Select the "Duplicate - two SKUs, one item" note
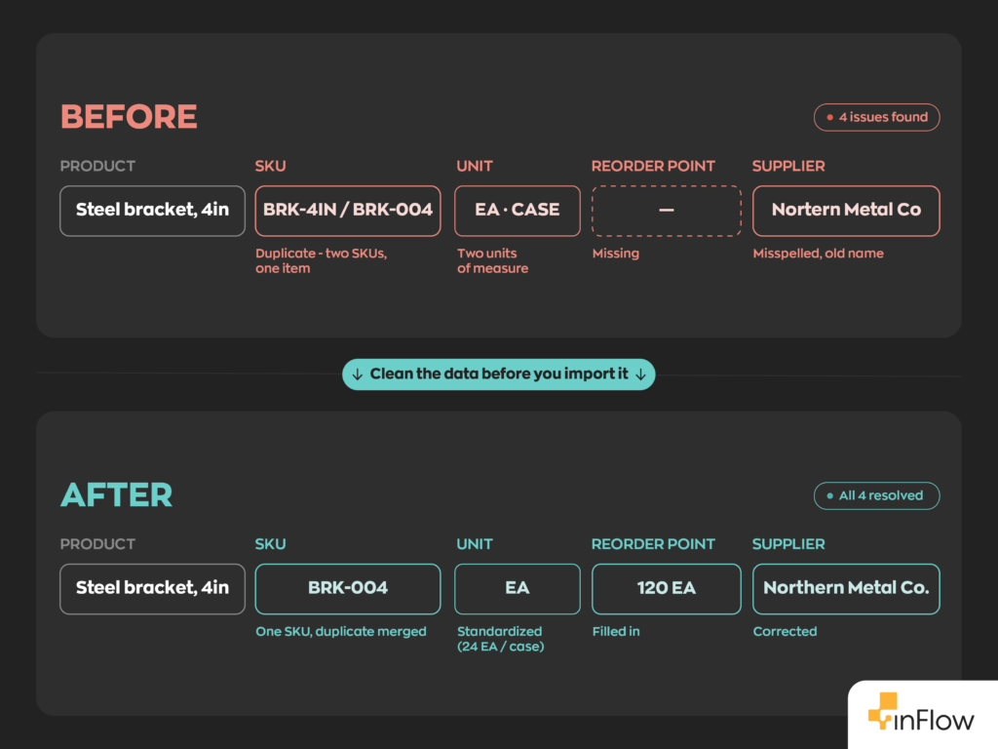The height and width of the screenshot is (749, 998). (x=322, y=260)
